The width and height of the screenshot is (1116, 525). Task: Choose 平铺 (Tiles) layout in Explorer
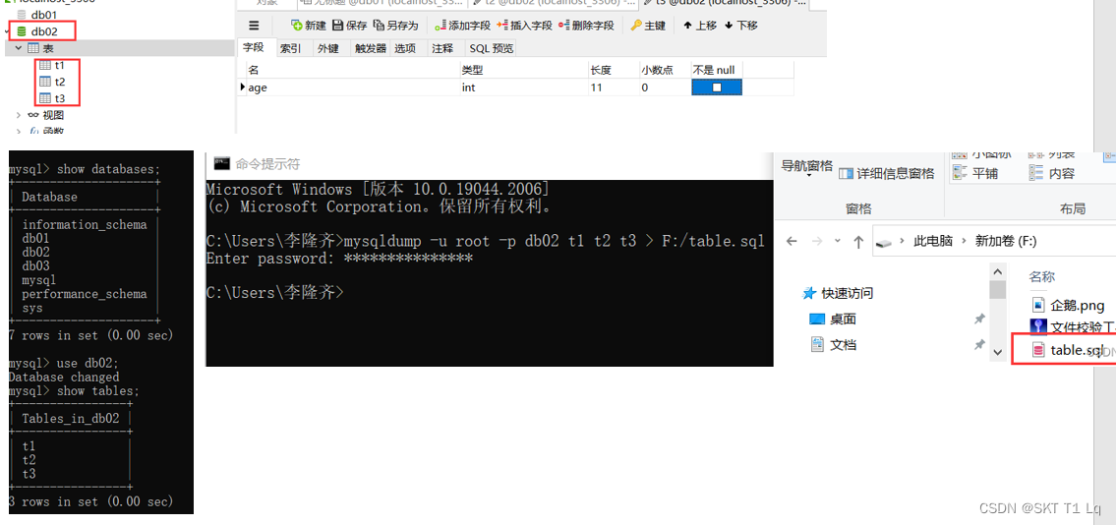975,173
